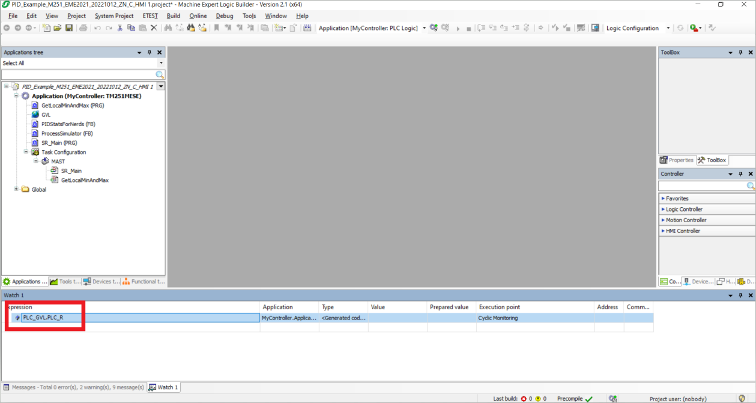The width and height of the screenshot is (756, 403).
Task: Click the Delete X toolbar icon
Action: 154,28
